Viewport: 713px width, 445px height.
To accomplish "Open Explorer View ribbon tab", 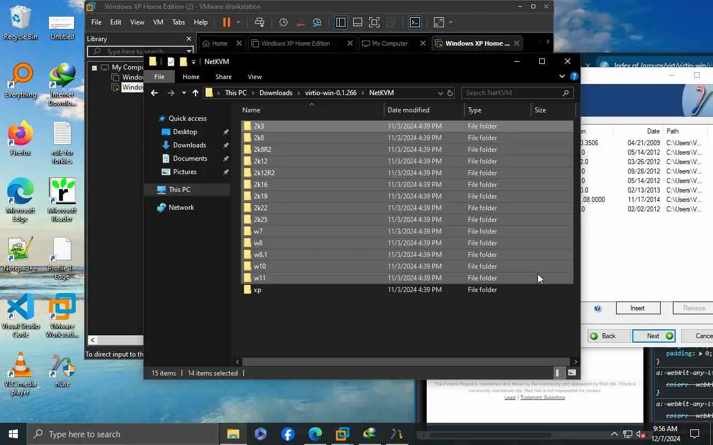I will point(255,77).
